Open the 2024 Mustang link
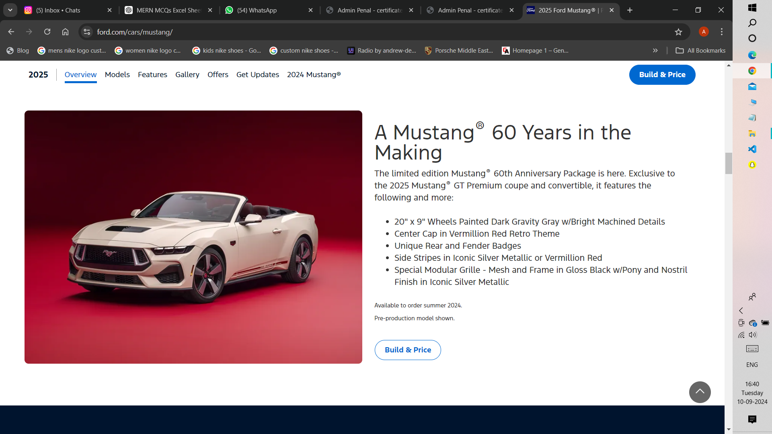The image size is (772, 434). (314, 75)
